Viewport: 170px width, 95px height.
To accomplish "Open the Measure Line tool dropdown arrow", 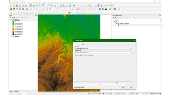I will click(x=107, y=6).
